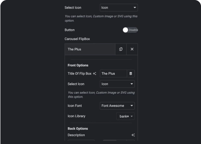Remove The Plus repeater item

point(132,49)
